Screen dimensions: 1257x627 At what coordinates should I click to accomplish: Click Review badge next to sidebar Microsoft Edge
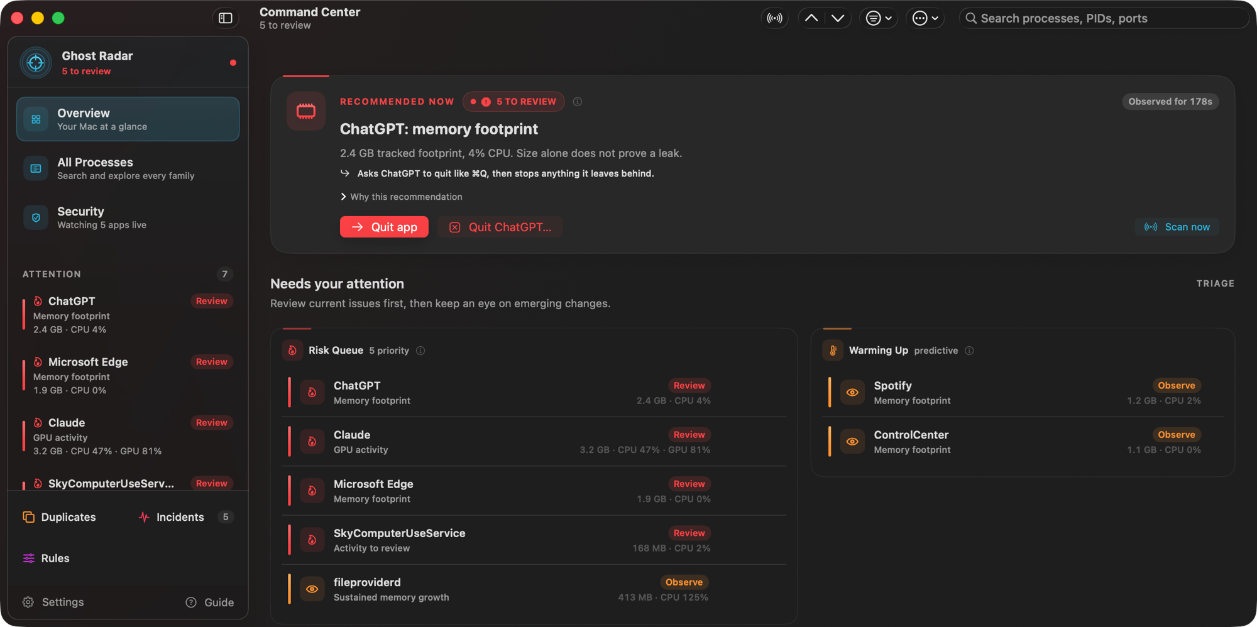(211, 362)
